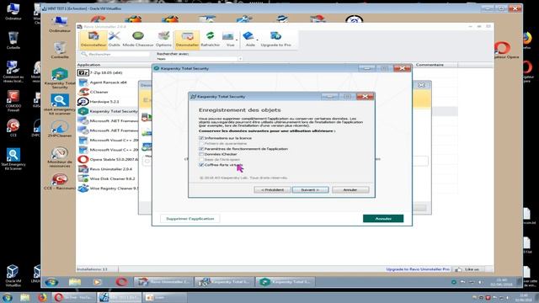Open media player from the VM taskbar
This screenshot has width=539, height=303.
98,282
